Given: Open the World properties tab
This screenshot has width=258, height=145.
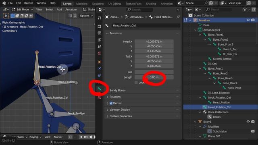Looking at the screenshot, I should 100,53.
